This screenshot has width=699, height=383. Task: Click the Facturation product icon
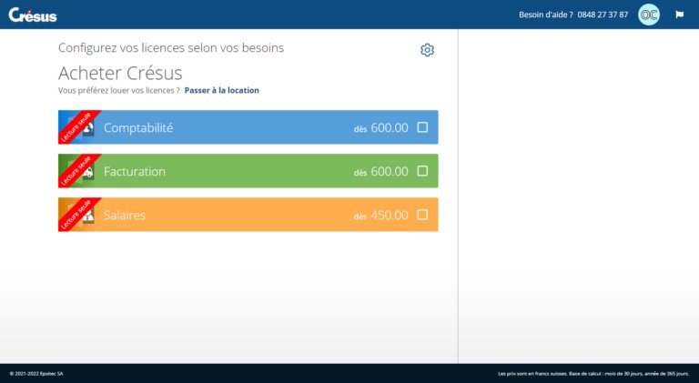[x=82, y=171]
